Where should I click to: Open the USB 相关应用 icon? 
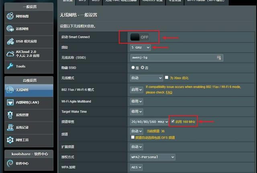click(10, 41)
